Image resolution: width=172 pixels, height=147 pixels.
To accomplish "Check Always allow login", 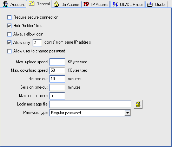I will pos(9,34).
